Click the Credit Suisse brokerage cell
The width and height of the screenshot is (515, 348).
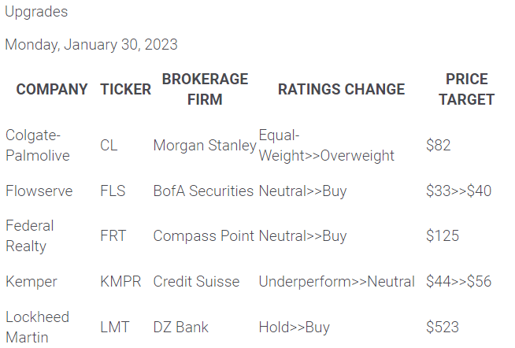click(x=198, y=281)
